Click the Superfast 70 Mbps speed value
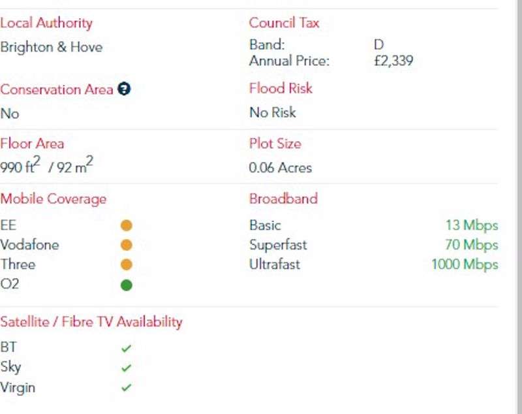 coord(471,245)
